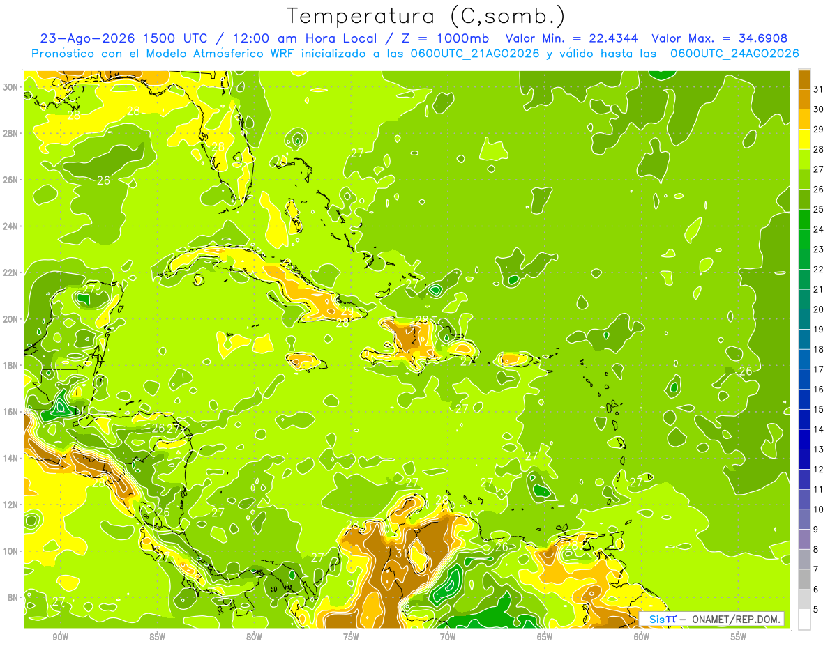This screenshot has width=837, height=646.
Task: Click the orange legend swatch between 30 and 31
Action: [x=805, y=99]
